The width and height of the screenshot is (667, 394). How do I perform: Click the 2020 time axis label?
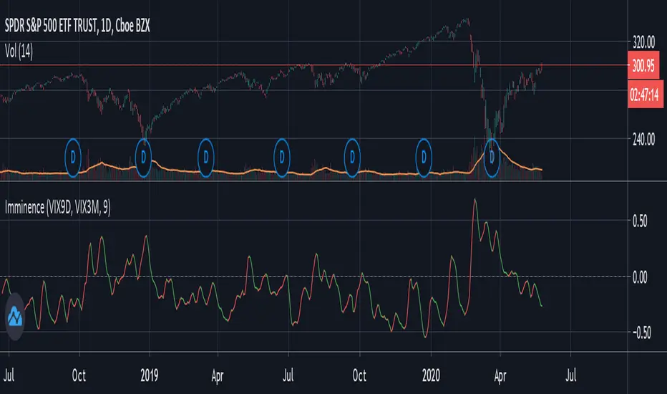tap(431, 375)
